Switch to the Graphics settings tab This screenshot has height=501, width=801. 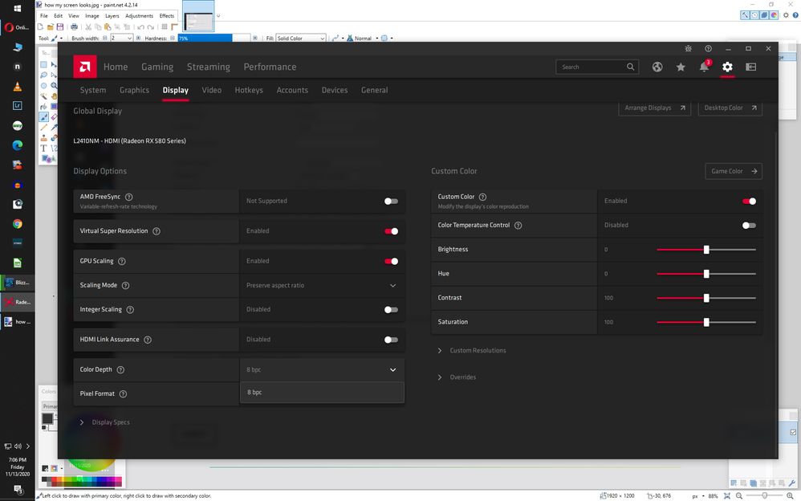point(134,90)
